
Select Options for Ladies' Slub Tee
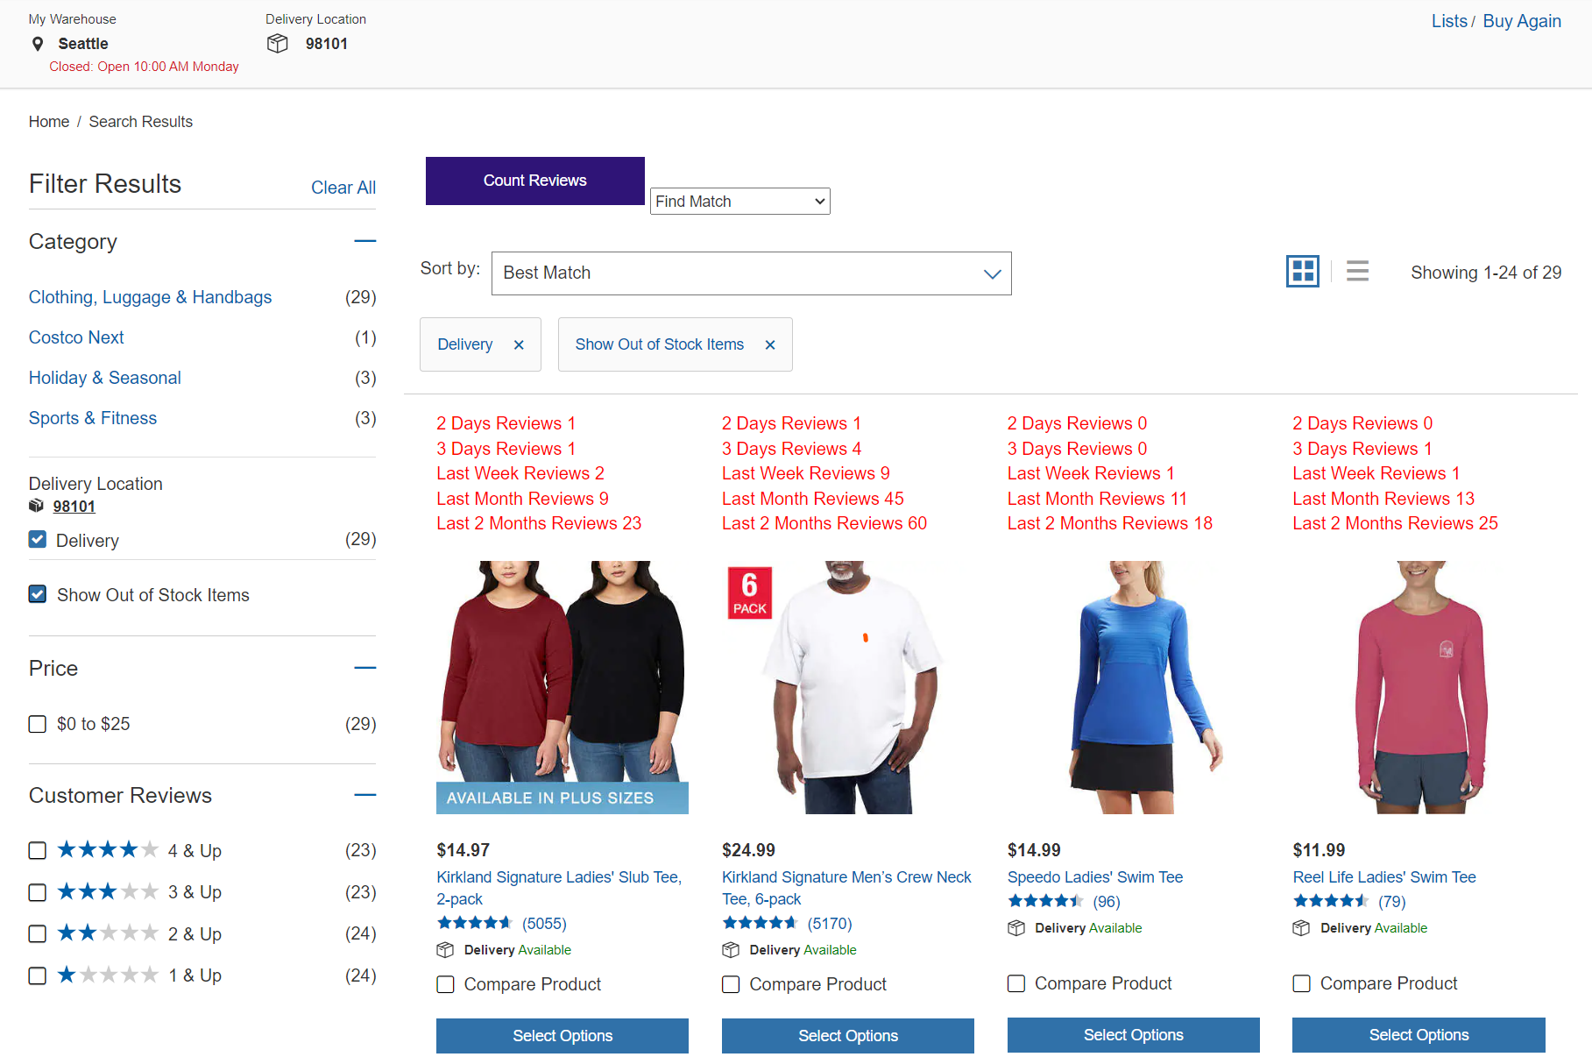point(563,1036)
